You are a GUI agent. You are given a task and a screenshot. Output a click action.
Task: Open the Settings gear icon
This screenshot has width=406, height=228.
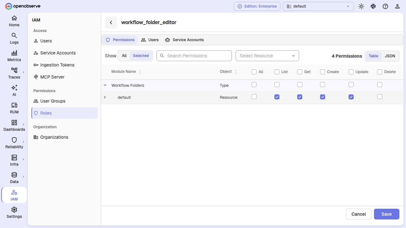click(14, 210)
